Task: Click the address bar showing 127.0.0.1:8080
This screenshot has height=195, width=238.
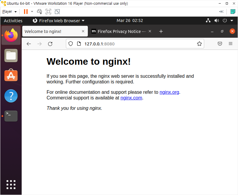Action: click(135, 44)
